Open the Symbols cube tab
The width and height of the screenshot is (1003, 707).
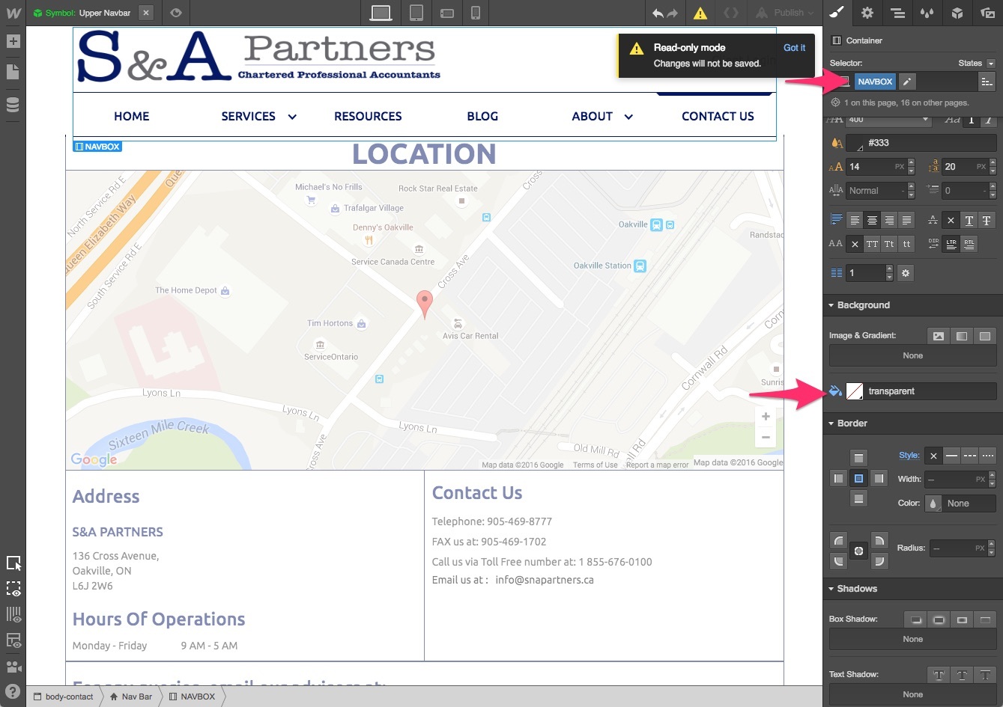click(x=957, y=13)
